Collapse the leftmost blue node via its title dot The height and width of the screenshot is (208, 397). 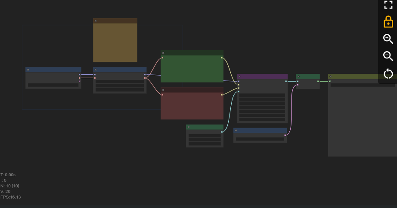[28, 70]
